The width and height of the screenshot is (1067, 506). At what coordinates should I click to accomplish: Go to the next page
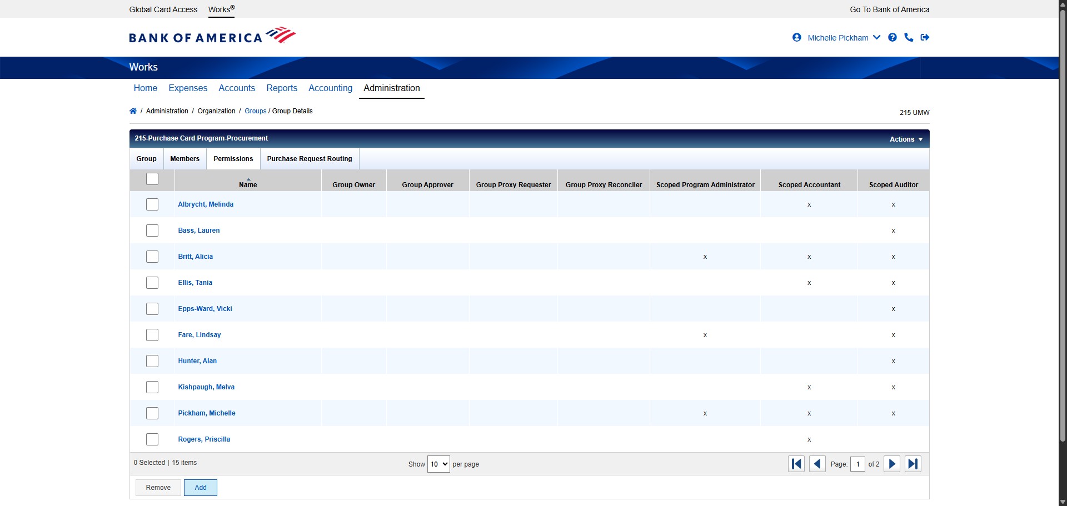click(x=892, y=464)
